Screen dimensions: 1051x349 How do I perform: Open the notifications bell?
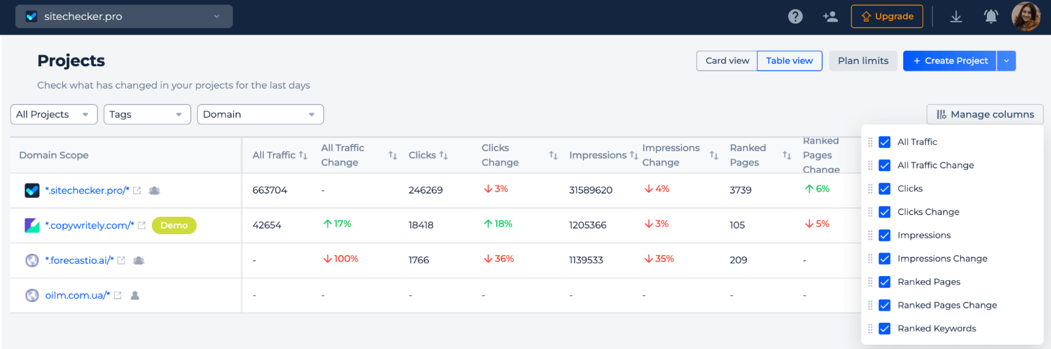[991, 17]
